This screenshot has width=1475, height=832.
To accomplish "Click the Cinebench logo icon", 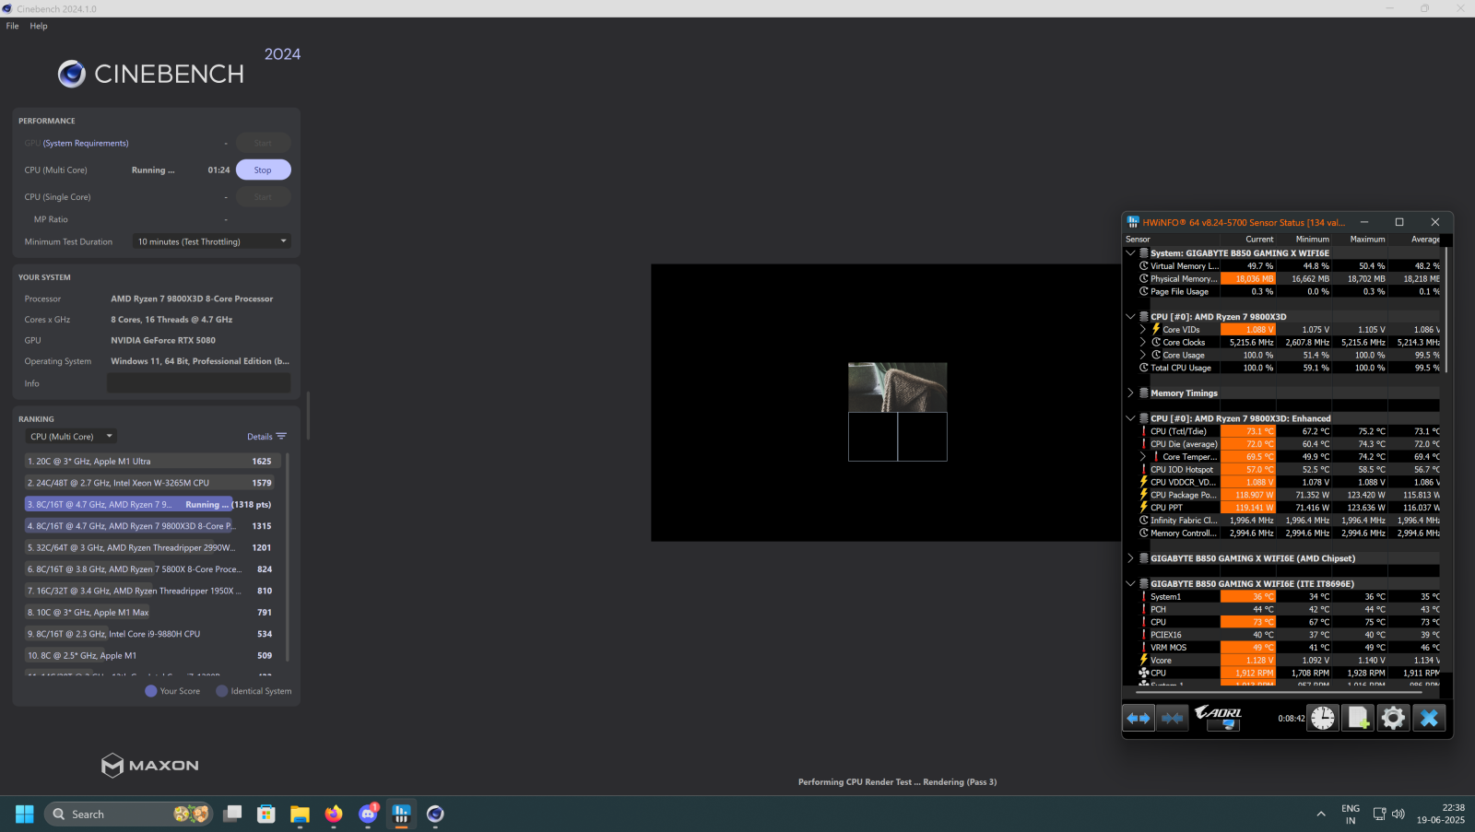I will tap(71, 74).
